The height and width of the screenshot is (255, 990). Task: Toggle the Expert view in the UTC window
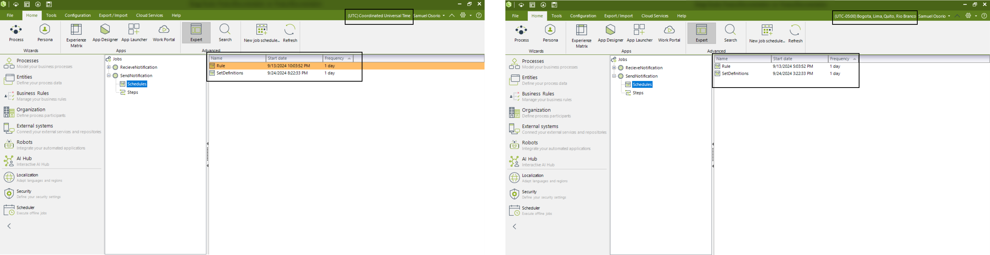196,33
